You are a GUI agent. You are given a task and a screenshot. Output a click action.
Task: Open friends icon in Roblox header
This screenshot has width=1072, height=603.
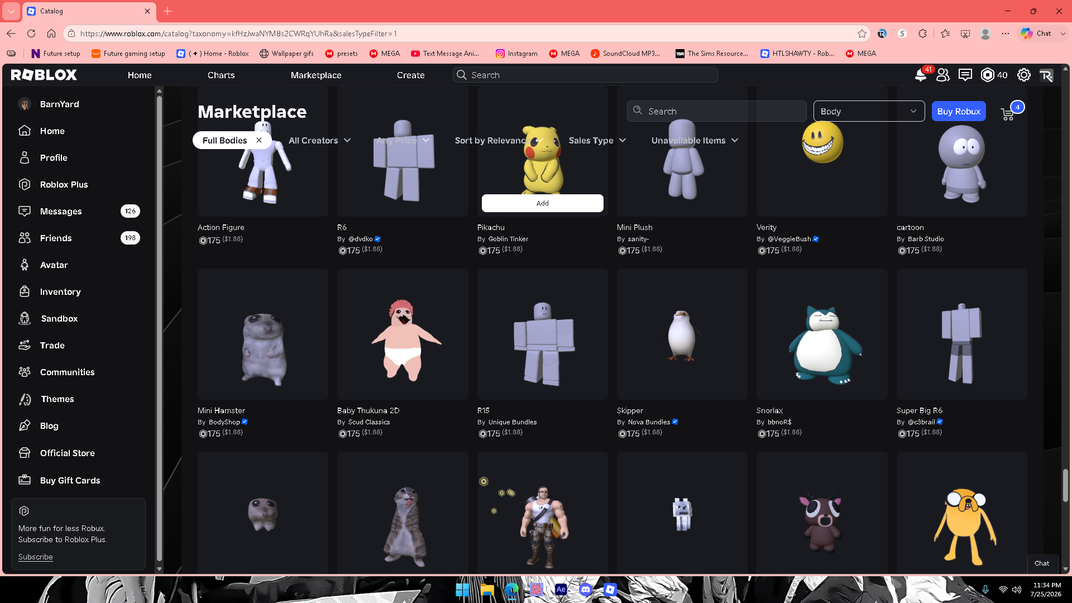tap(943, 75)
